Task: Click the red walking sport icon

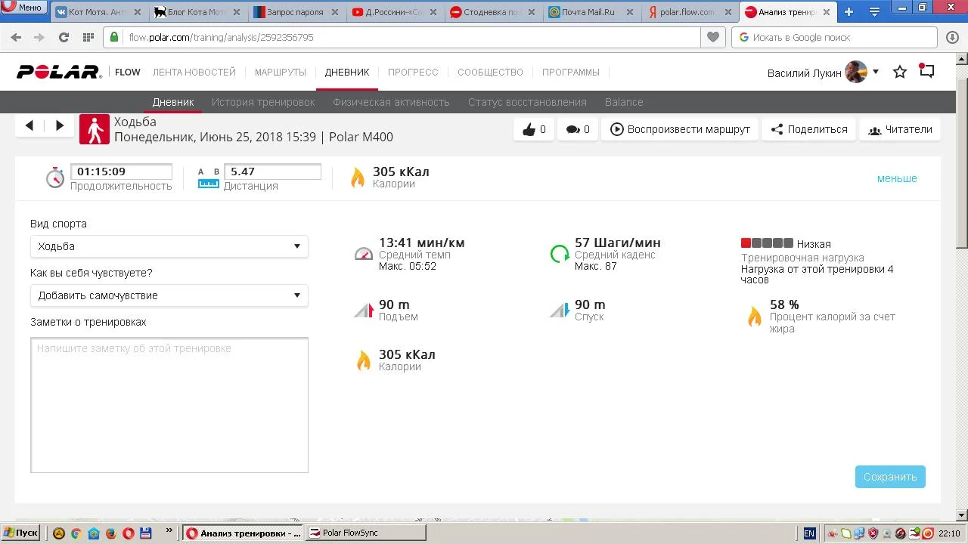Action: coord(95,129)
